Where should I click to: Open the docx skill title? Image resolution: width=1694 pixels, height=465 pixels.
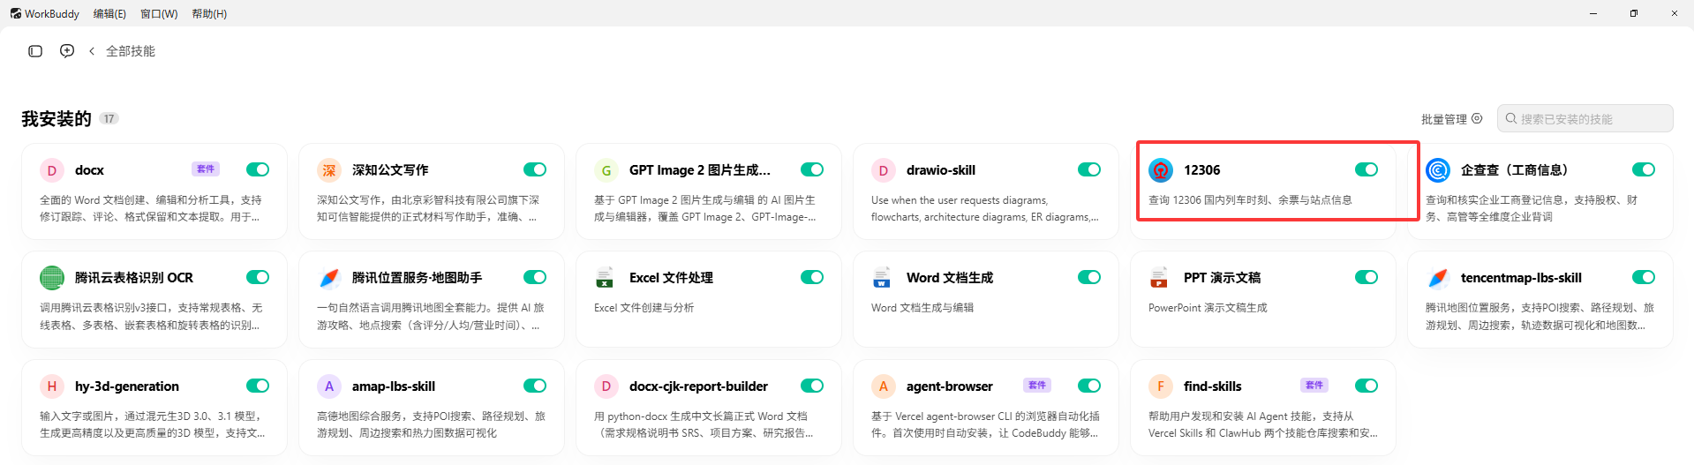pyautogui.click(x=89, y=170)
